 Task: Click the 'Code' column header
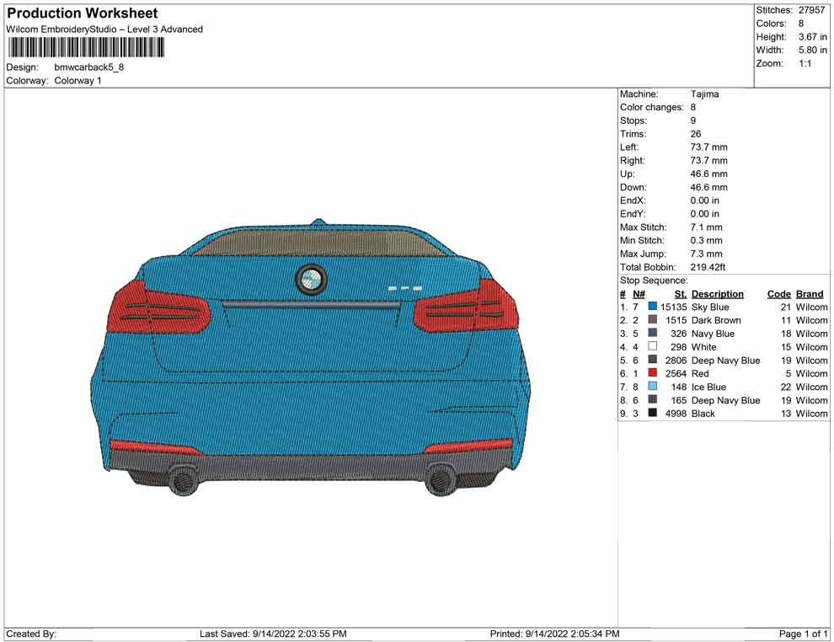pyautogui.click(x=779, y=294)
